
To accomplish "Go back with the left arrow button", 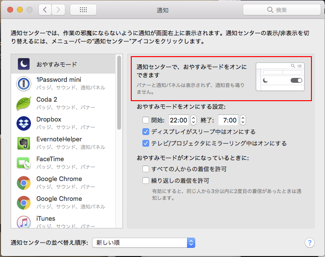I will pyautogui.click(x=45, y=10).
